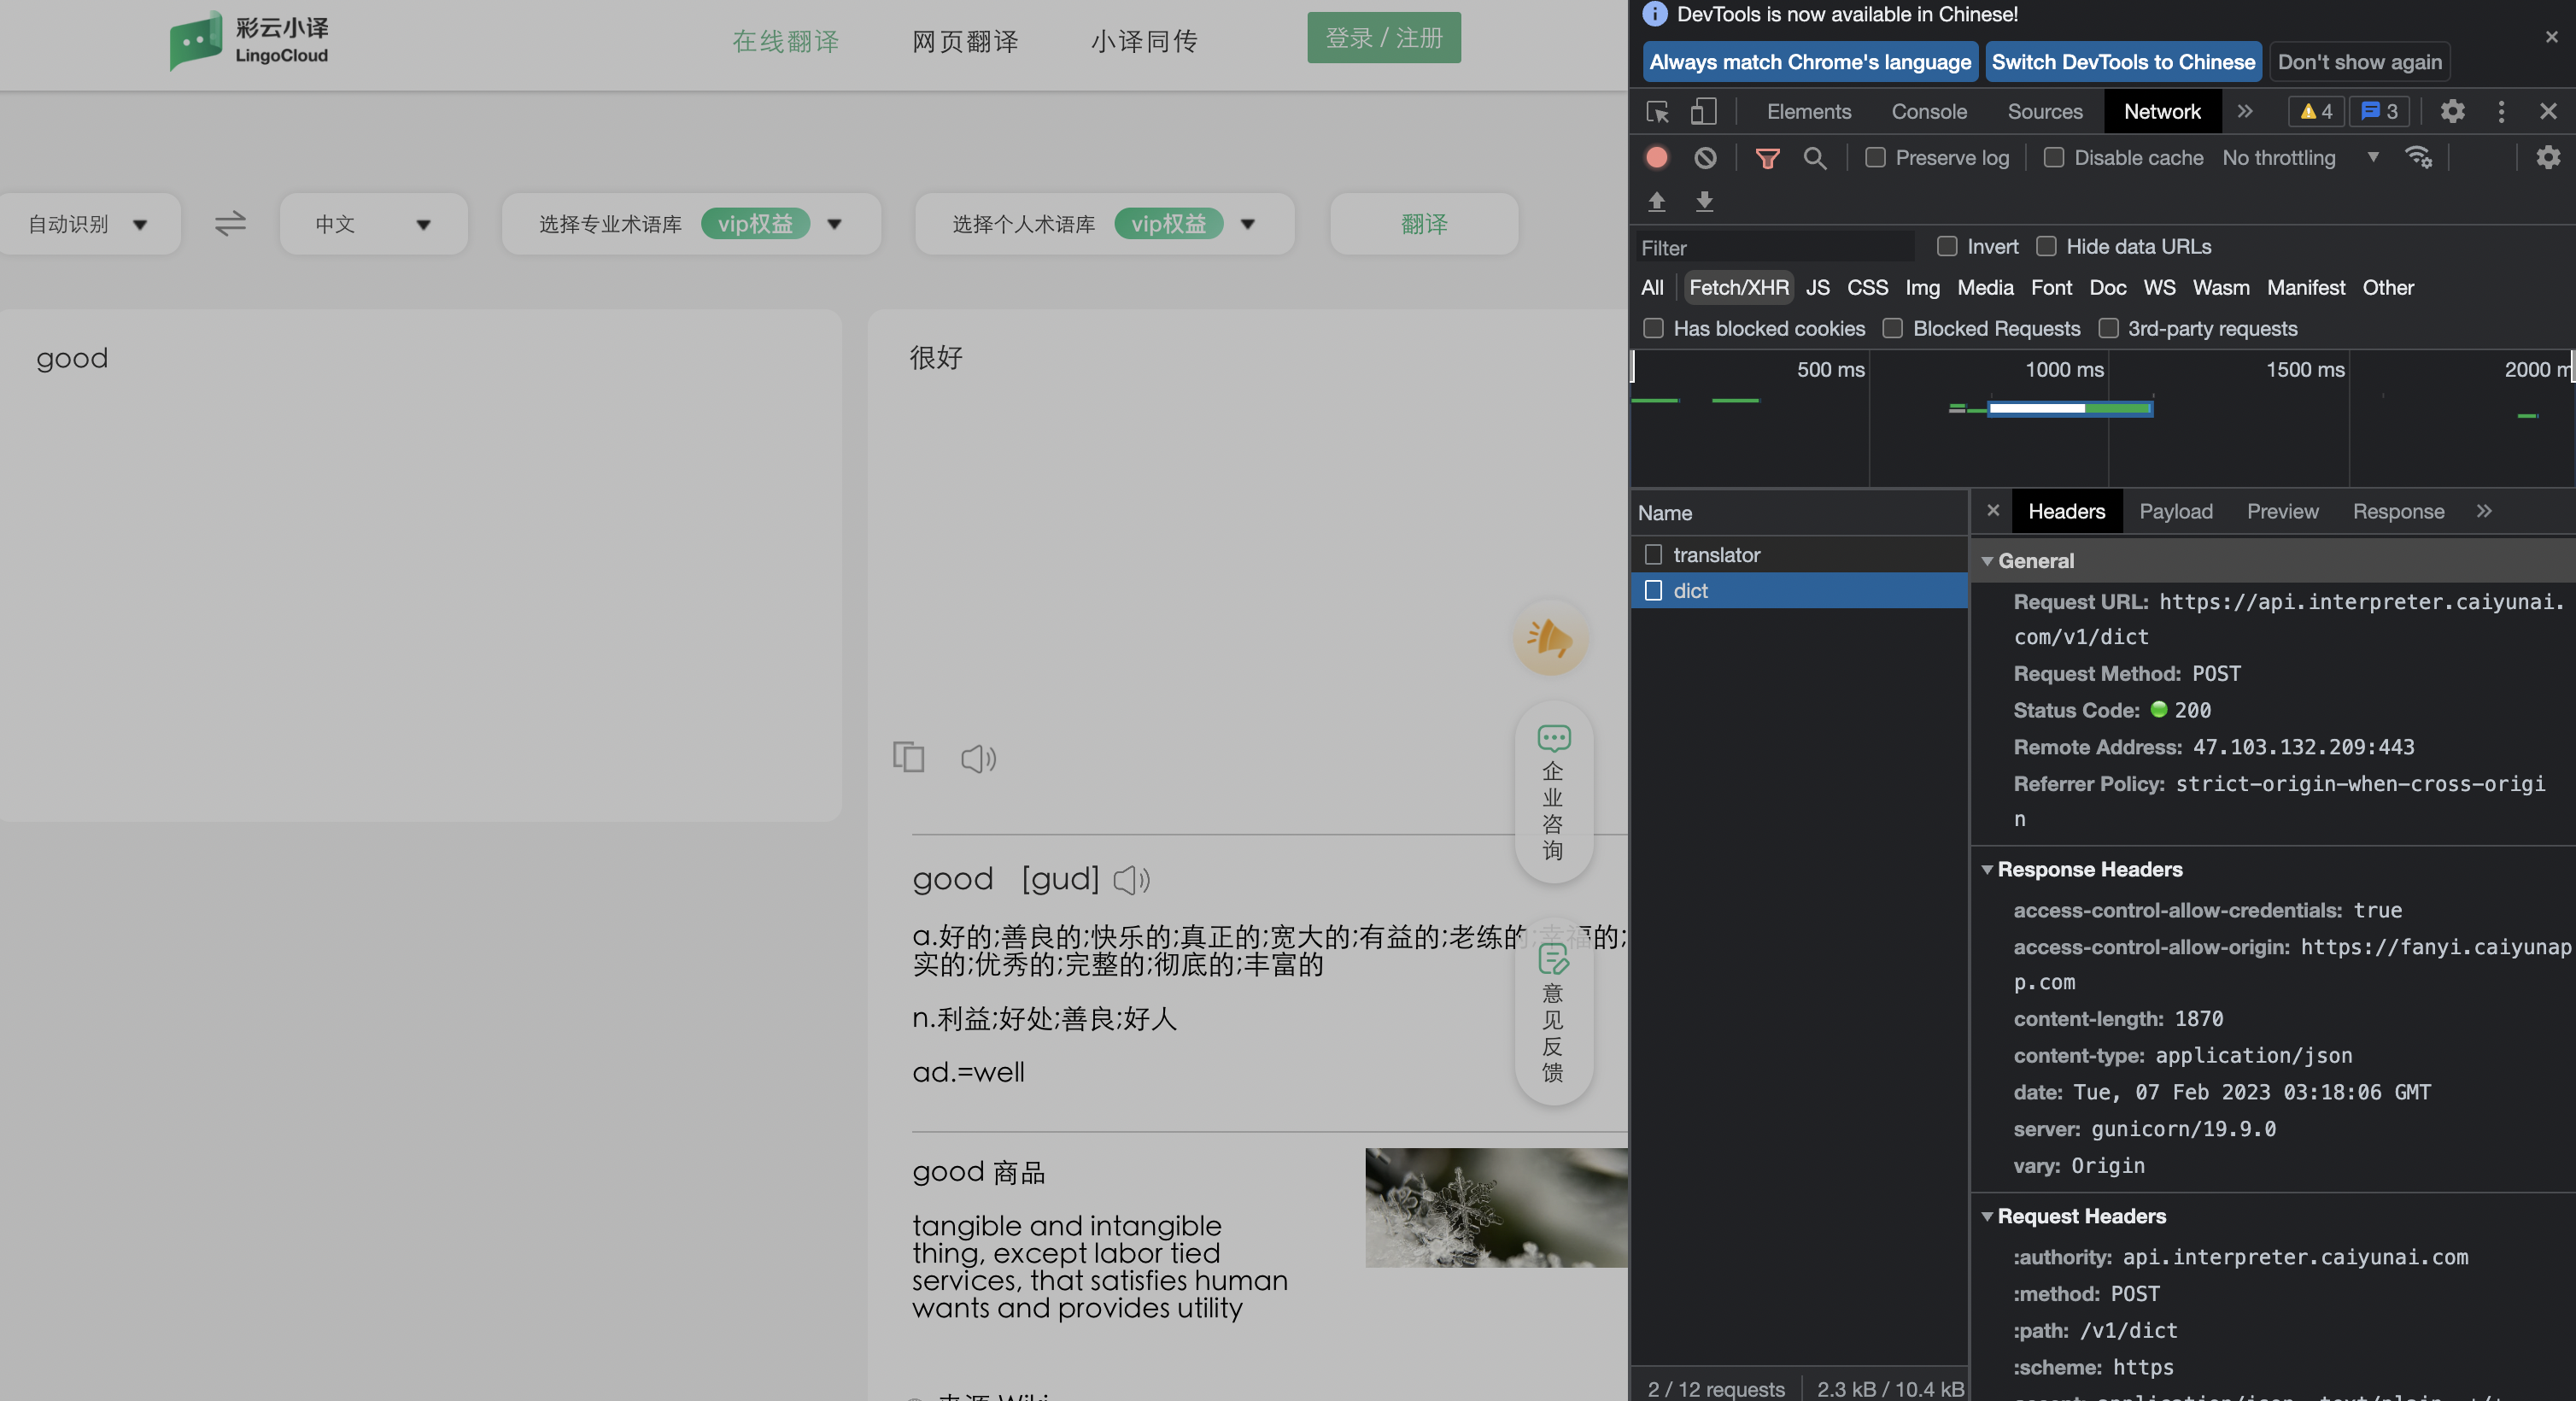Click the red record network log button
Screen dimensions: 2576x1401
(x=1657, y=158)
